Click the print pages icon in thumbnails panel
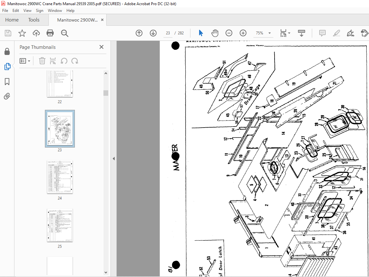The width and height of the screenshot is (369, 277). point(53,61)
